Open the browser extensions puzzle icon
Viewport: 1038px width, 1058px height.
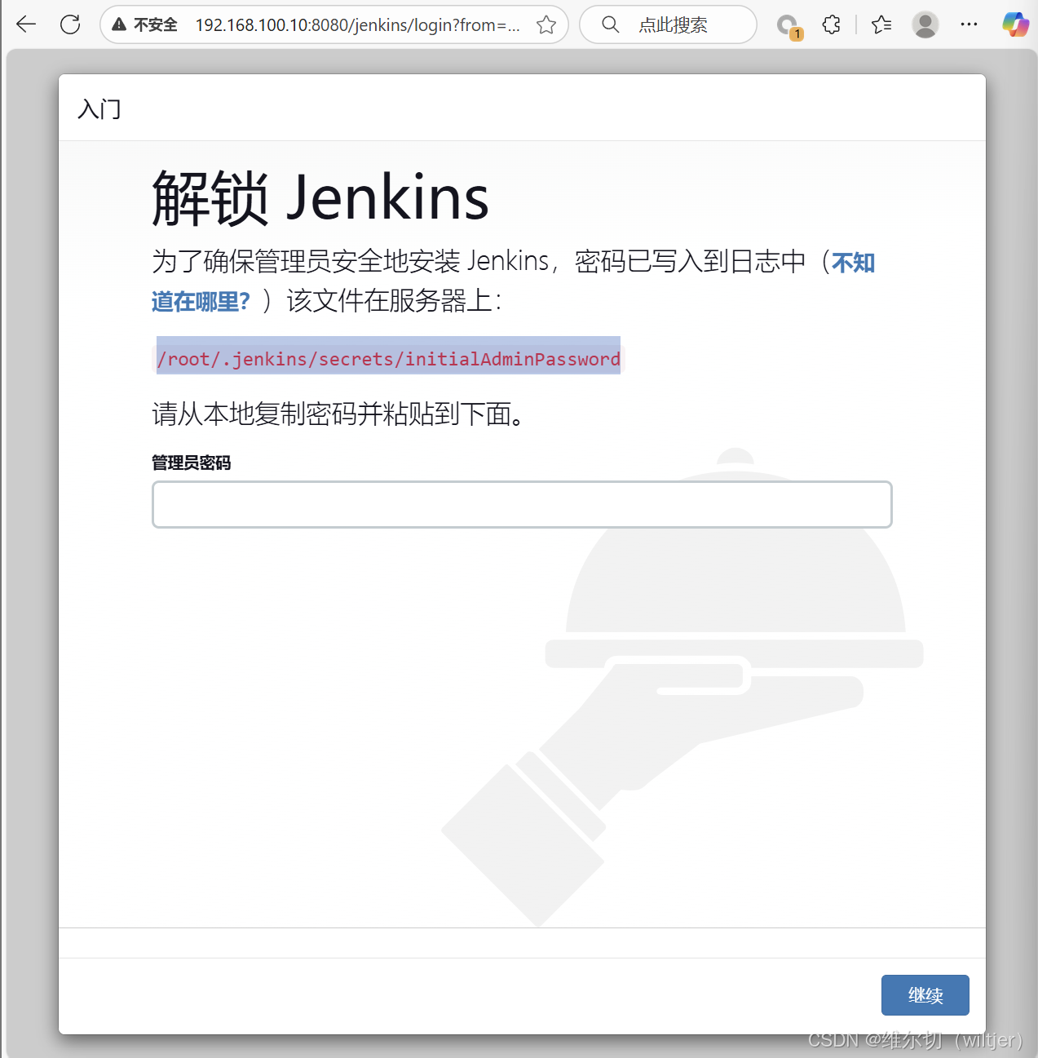831,24
